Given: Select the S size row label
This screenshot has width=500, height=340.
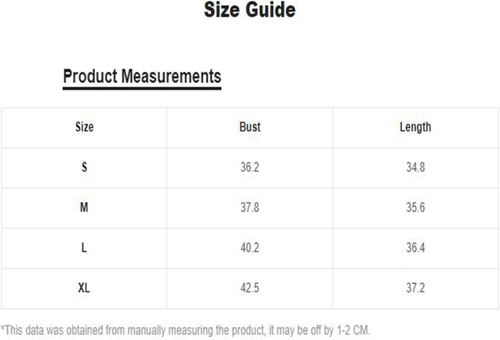Looking at the screenshot, I should (84, 167).
